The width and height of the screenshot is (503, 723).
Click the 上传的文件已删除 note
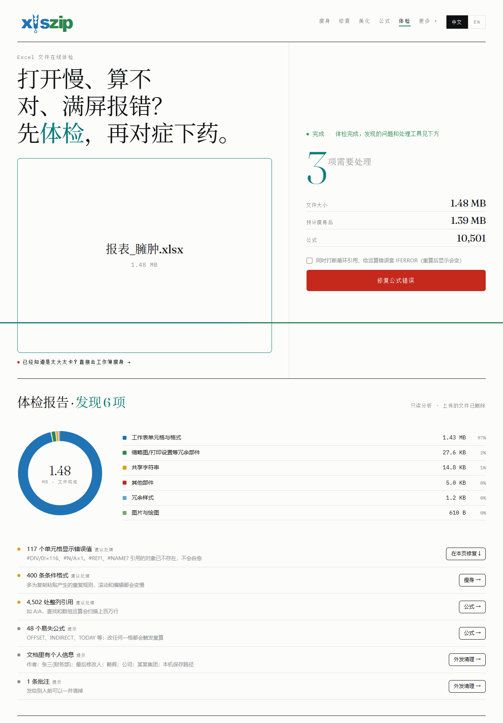464,406
